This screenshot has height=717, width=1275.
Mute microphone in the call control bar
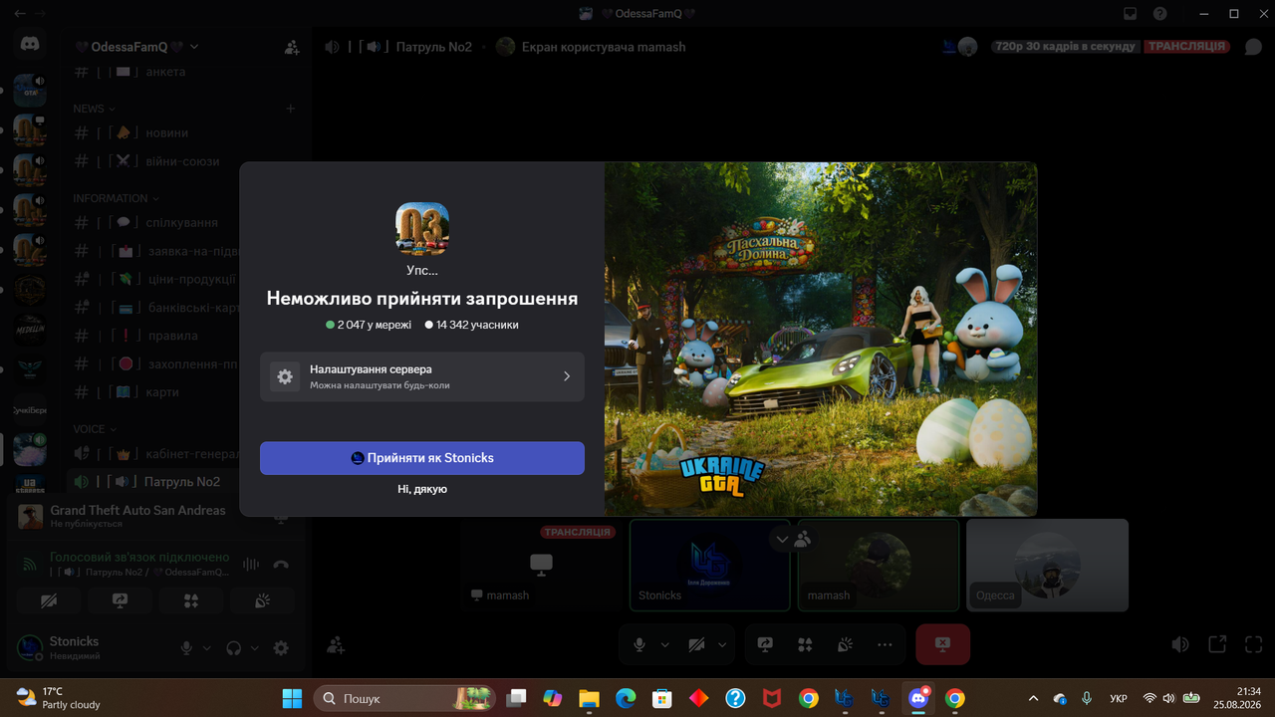coord(639,645)
